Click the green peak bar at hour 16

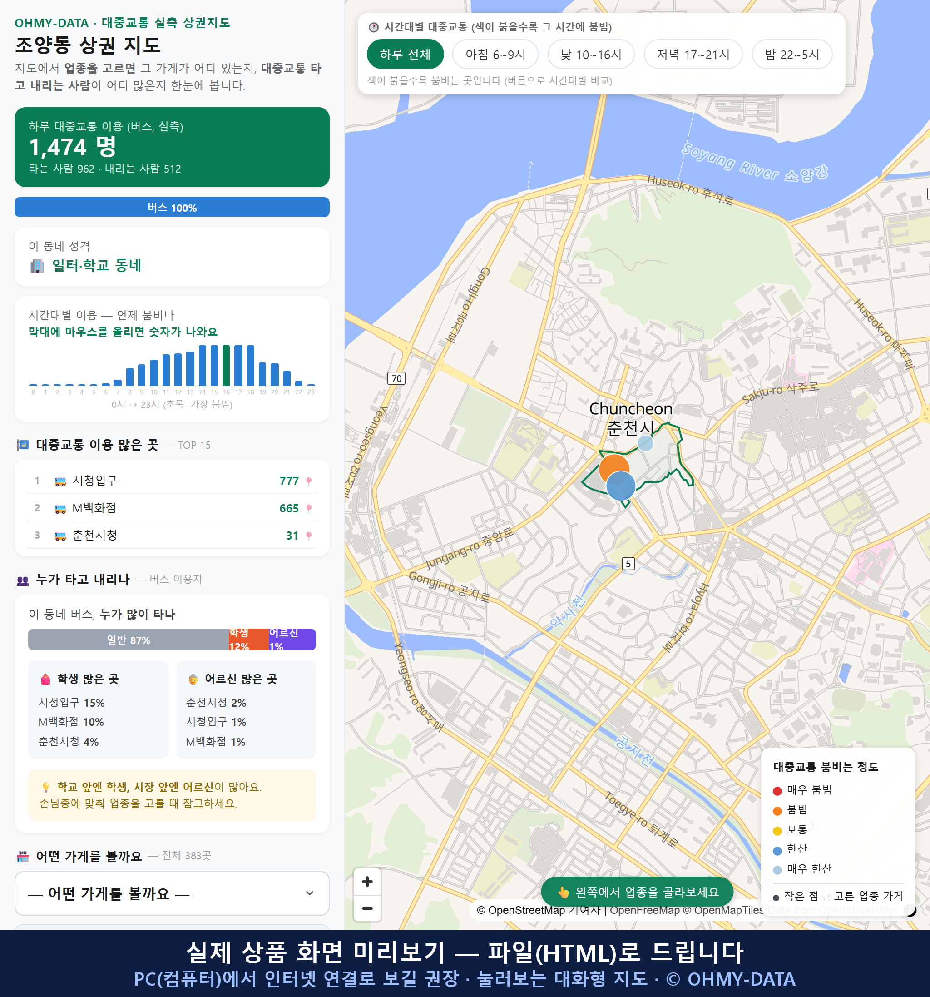pos(226,365)
